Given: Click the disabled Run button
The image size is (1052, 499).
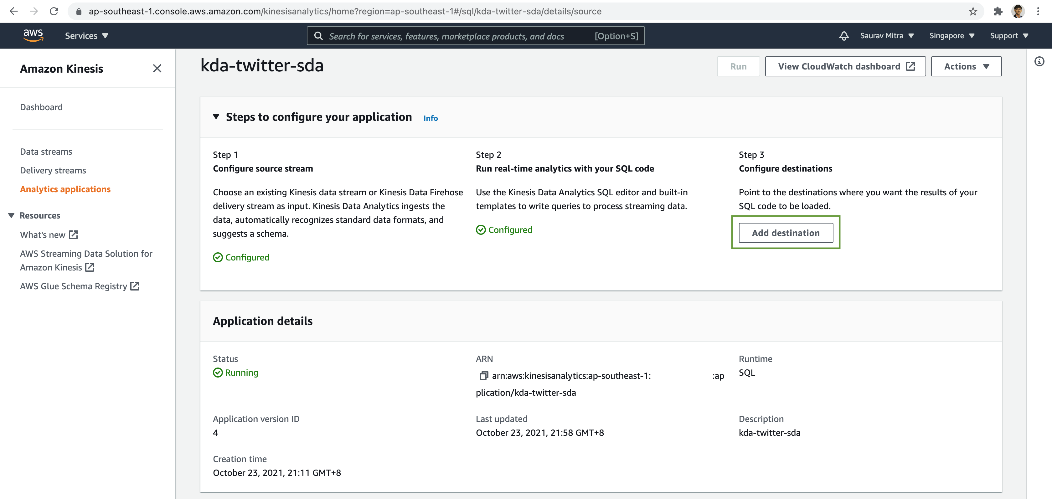Looking at the screenshot, I should coord(738,67).
